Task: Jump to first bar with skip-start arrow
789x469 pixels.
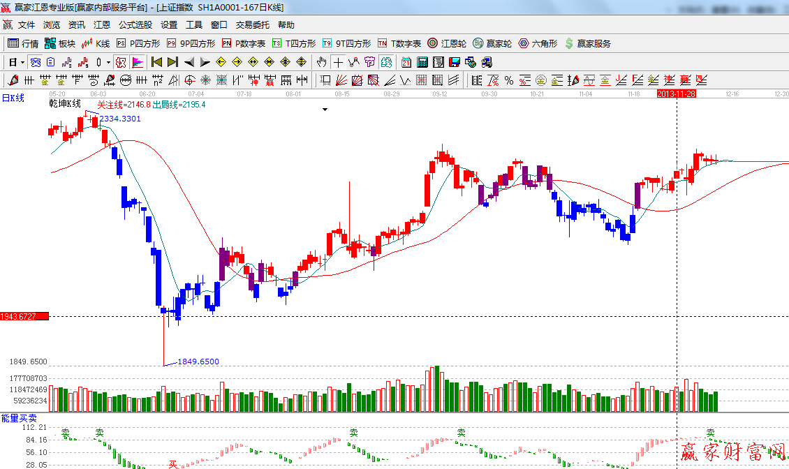Action: click(x=157, y=62)
